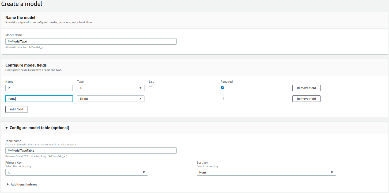Enable the List checkbox for the name field

coord(150,98)
